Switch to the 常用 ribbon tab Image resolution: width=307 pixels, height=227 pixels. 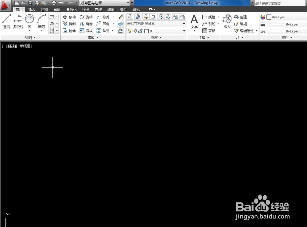[19, 10]
